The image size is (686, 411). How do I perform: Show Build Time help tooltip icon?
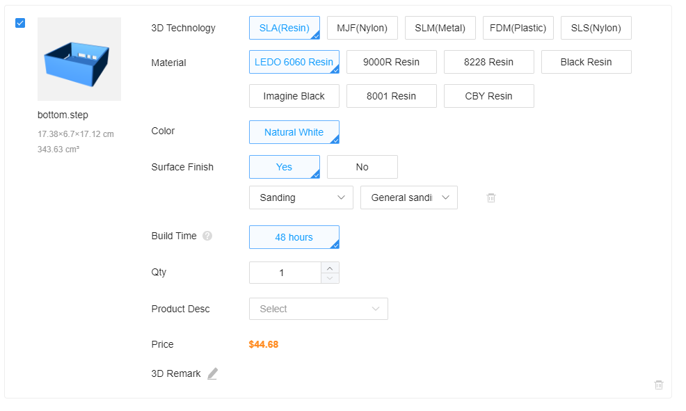207,236
